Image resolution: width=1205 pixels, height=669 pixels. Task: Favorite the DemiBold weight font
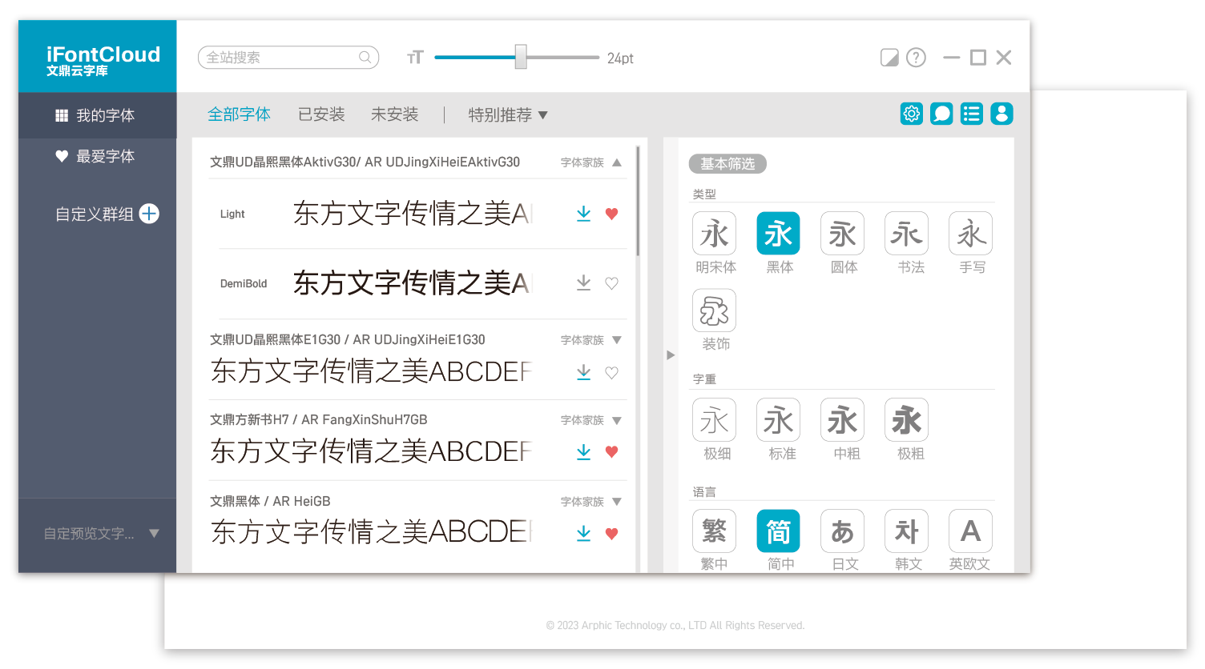coord(612,283)
